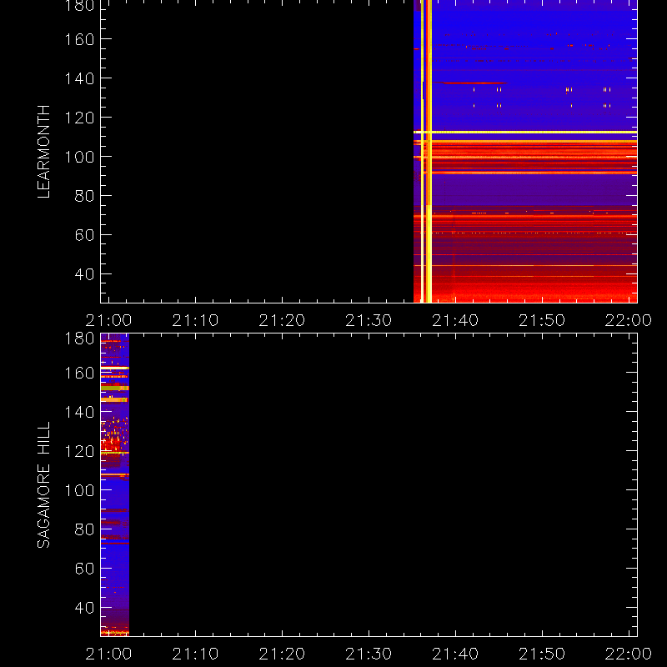Click the 21:20 time label under Sagamore Hill plot
Image resolution: width=667 pixels, height=667 pixels.
coord(282,654)
